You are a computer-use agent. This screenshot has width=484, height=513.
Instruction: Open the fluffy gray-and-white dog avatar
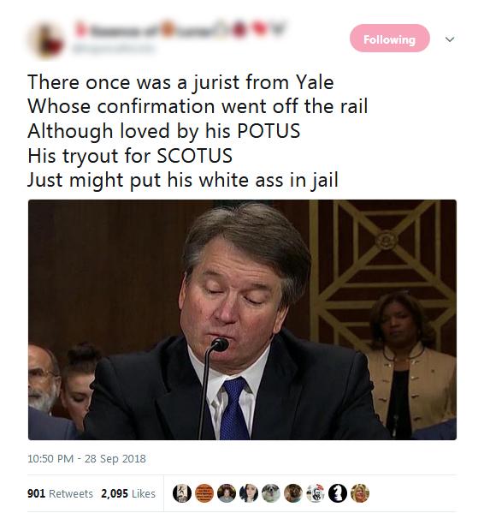(x=271, y=493)
